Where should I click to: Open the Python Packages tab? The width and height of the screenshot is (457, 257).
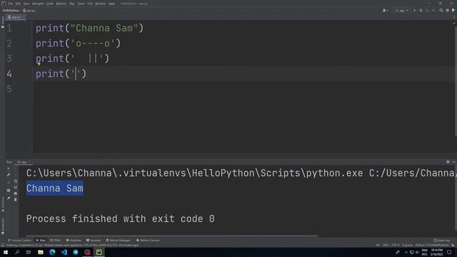tap(119, 241)
